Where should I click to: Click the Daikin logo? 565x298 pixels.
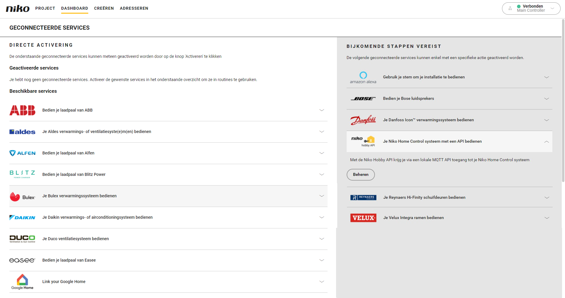coord(22,218)
